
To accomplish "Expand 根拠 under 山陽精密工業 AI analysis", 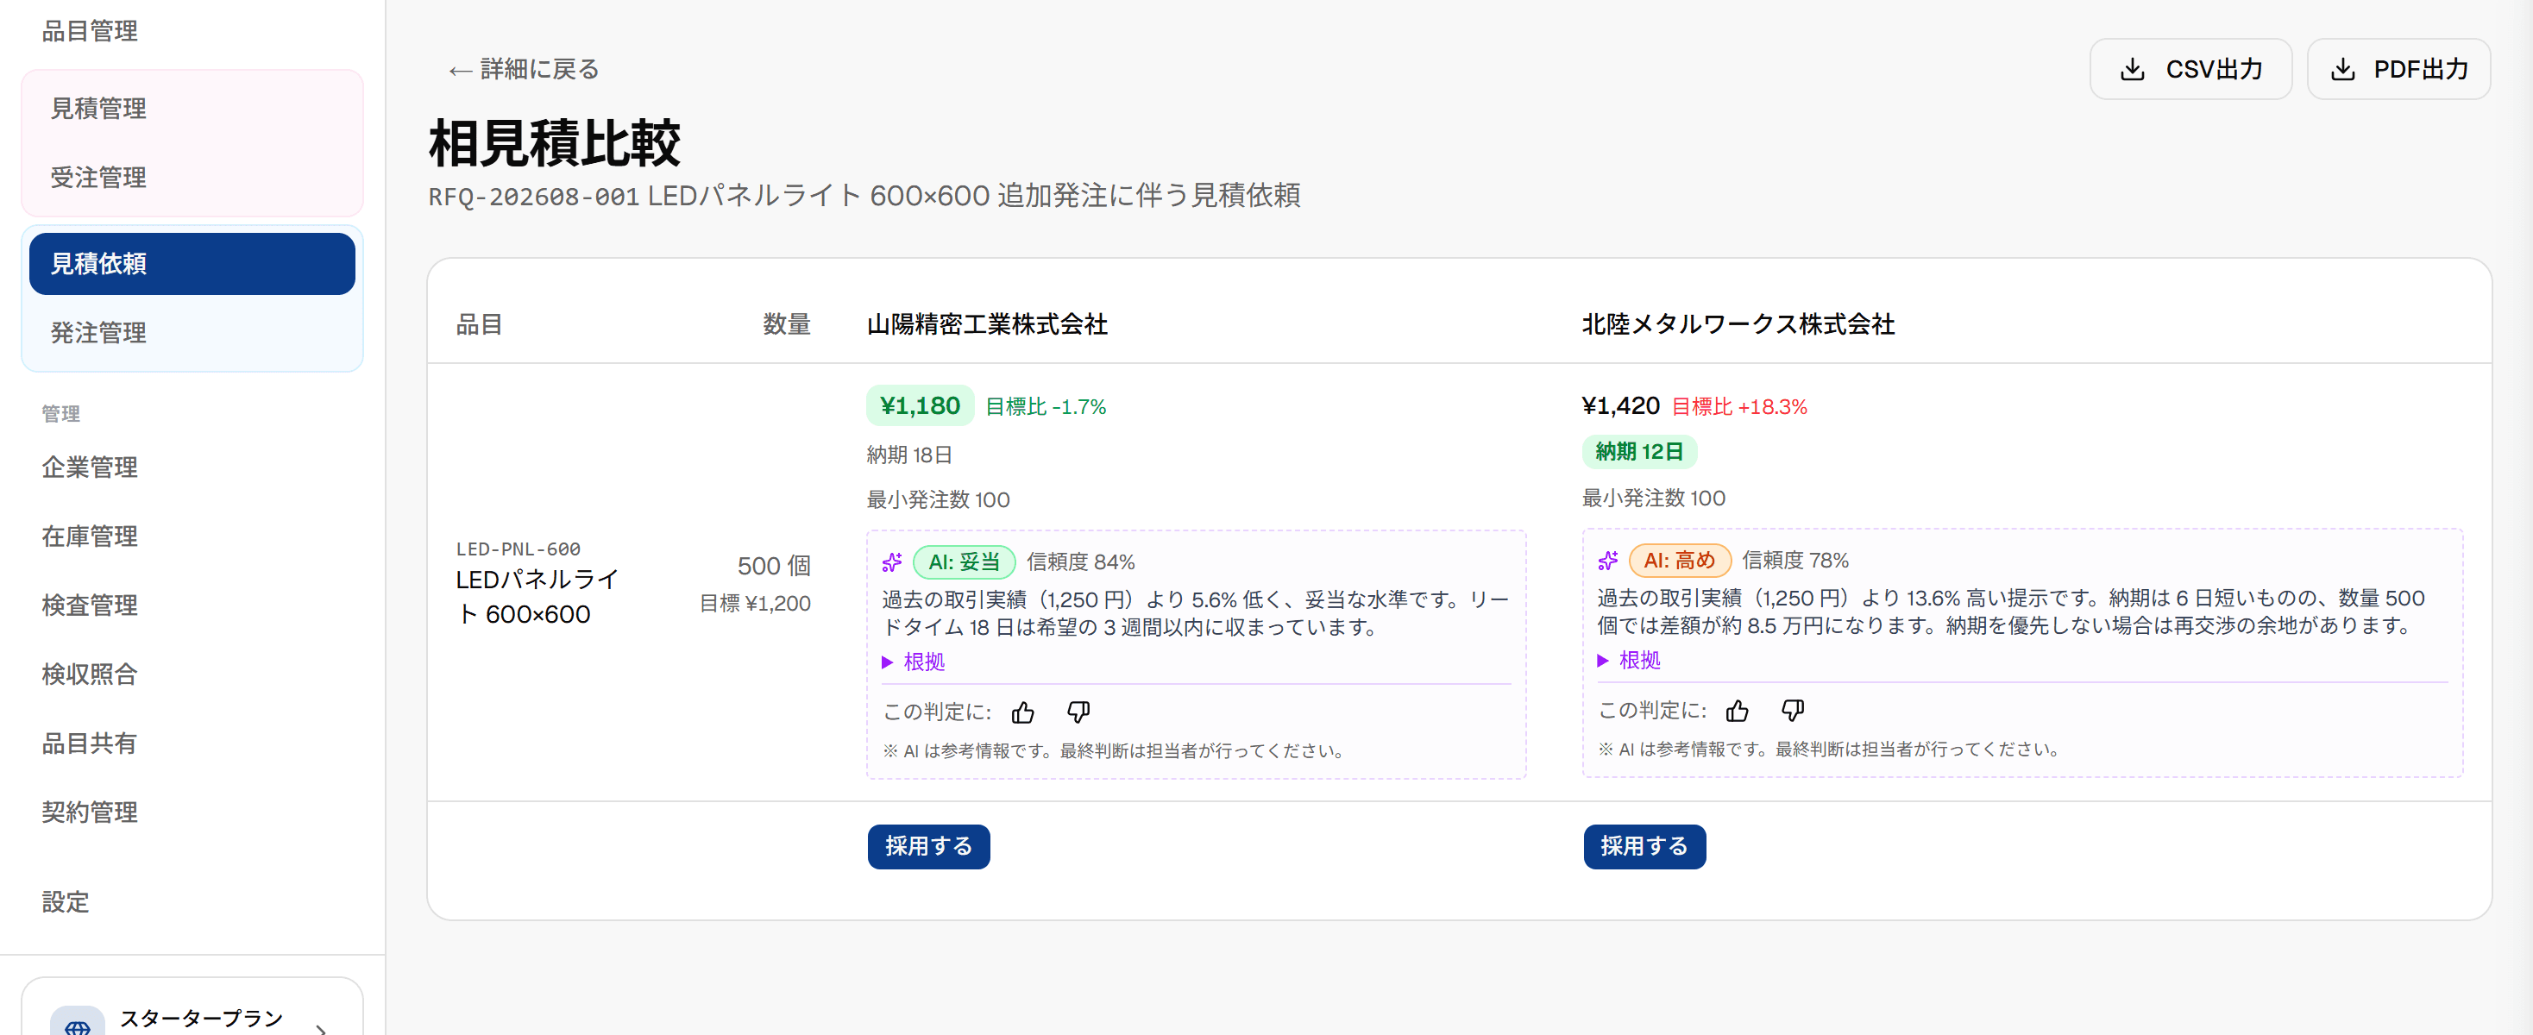I will (x=913, y=662).
